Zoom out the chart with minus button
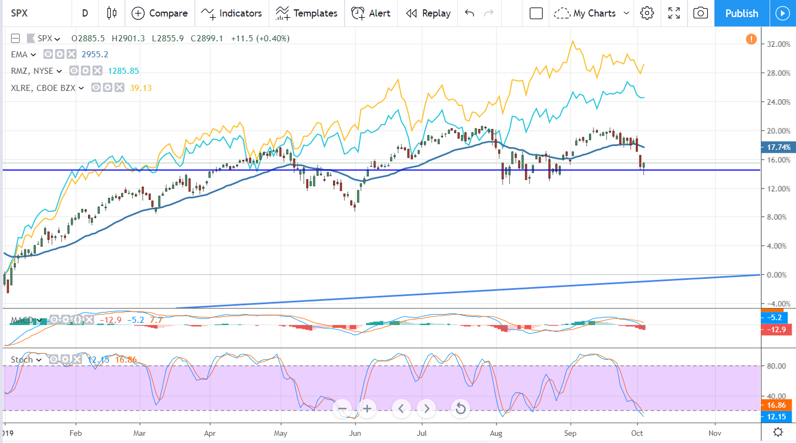The height and width of the screenshot is (443, 796). [x=342, y=409]
